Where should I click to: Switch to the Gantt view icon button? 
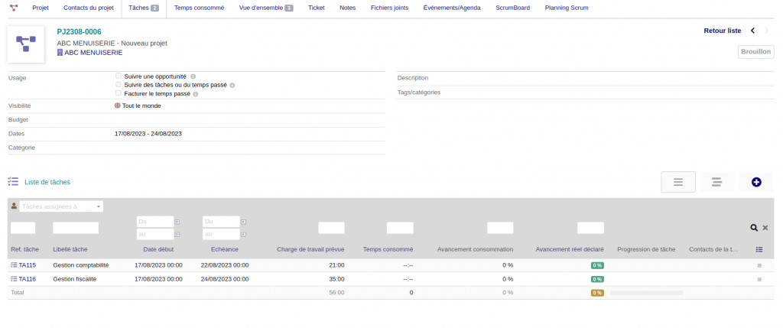pyautogui.click(x=716, y=182)
